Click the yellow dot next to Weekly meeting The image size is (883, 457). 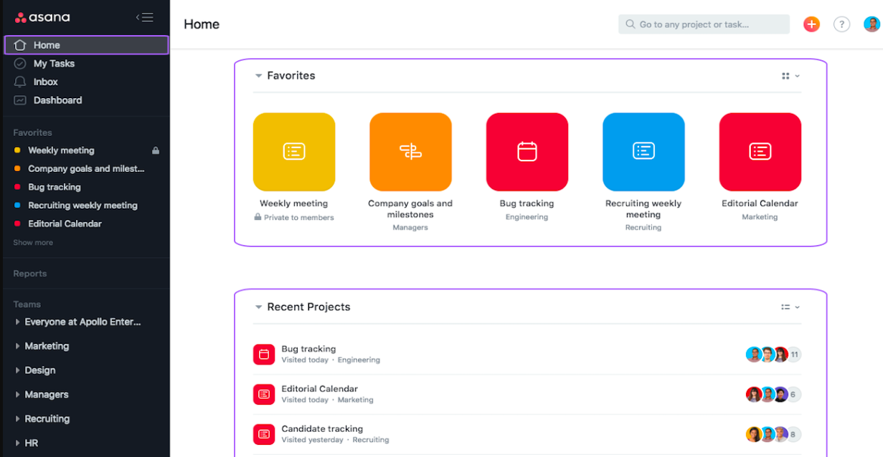17,150
